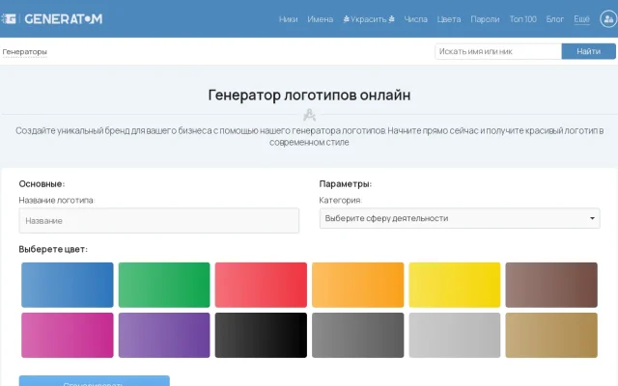Click the Generatom logo icon
The width and height of the screenshot is (618, 386).
(9, 18)
